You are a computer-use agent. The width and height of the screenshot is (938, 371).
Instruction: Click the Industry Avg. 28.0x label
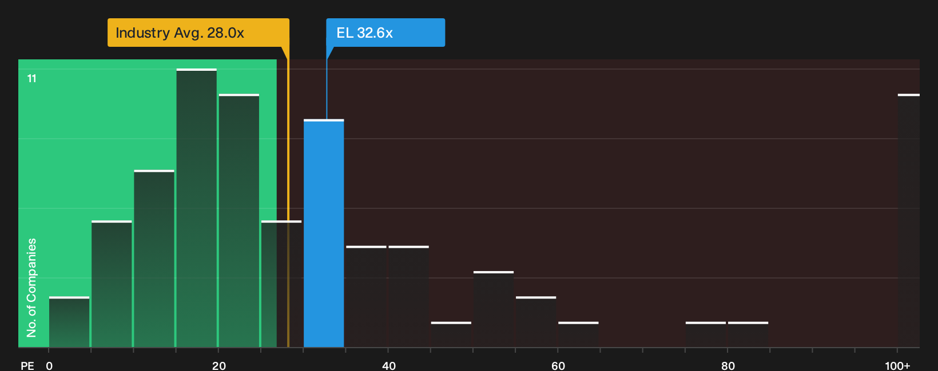[x=198, y=33]
